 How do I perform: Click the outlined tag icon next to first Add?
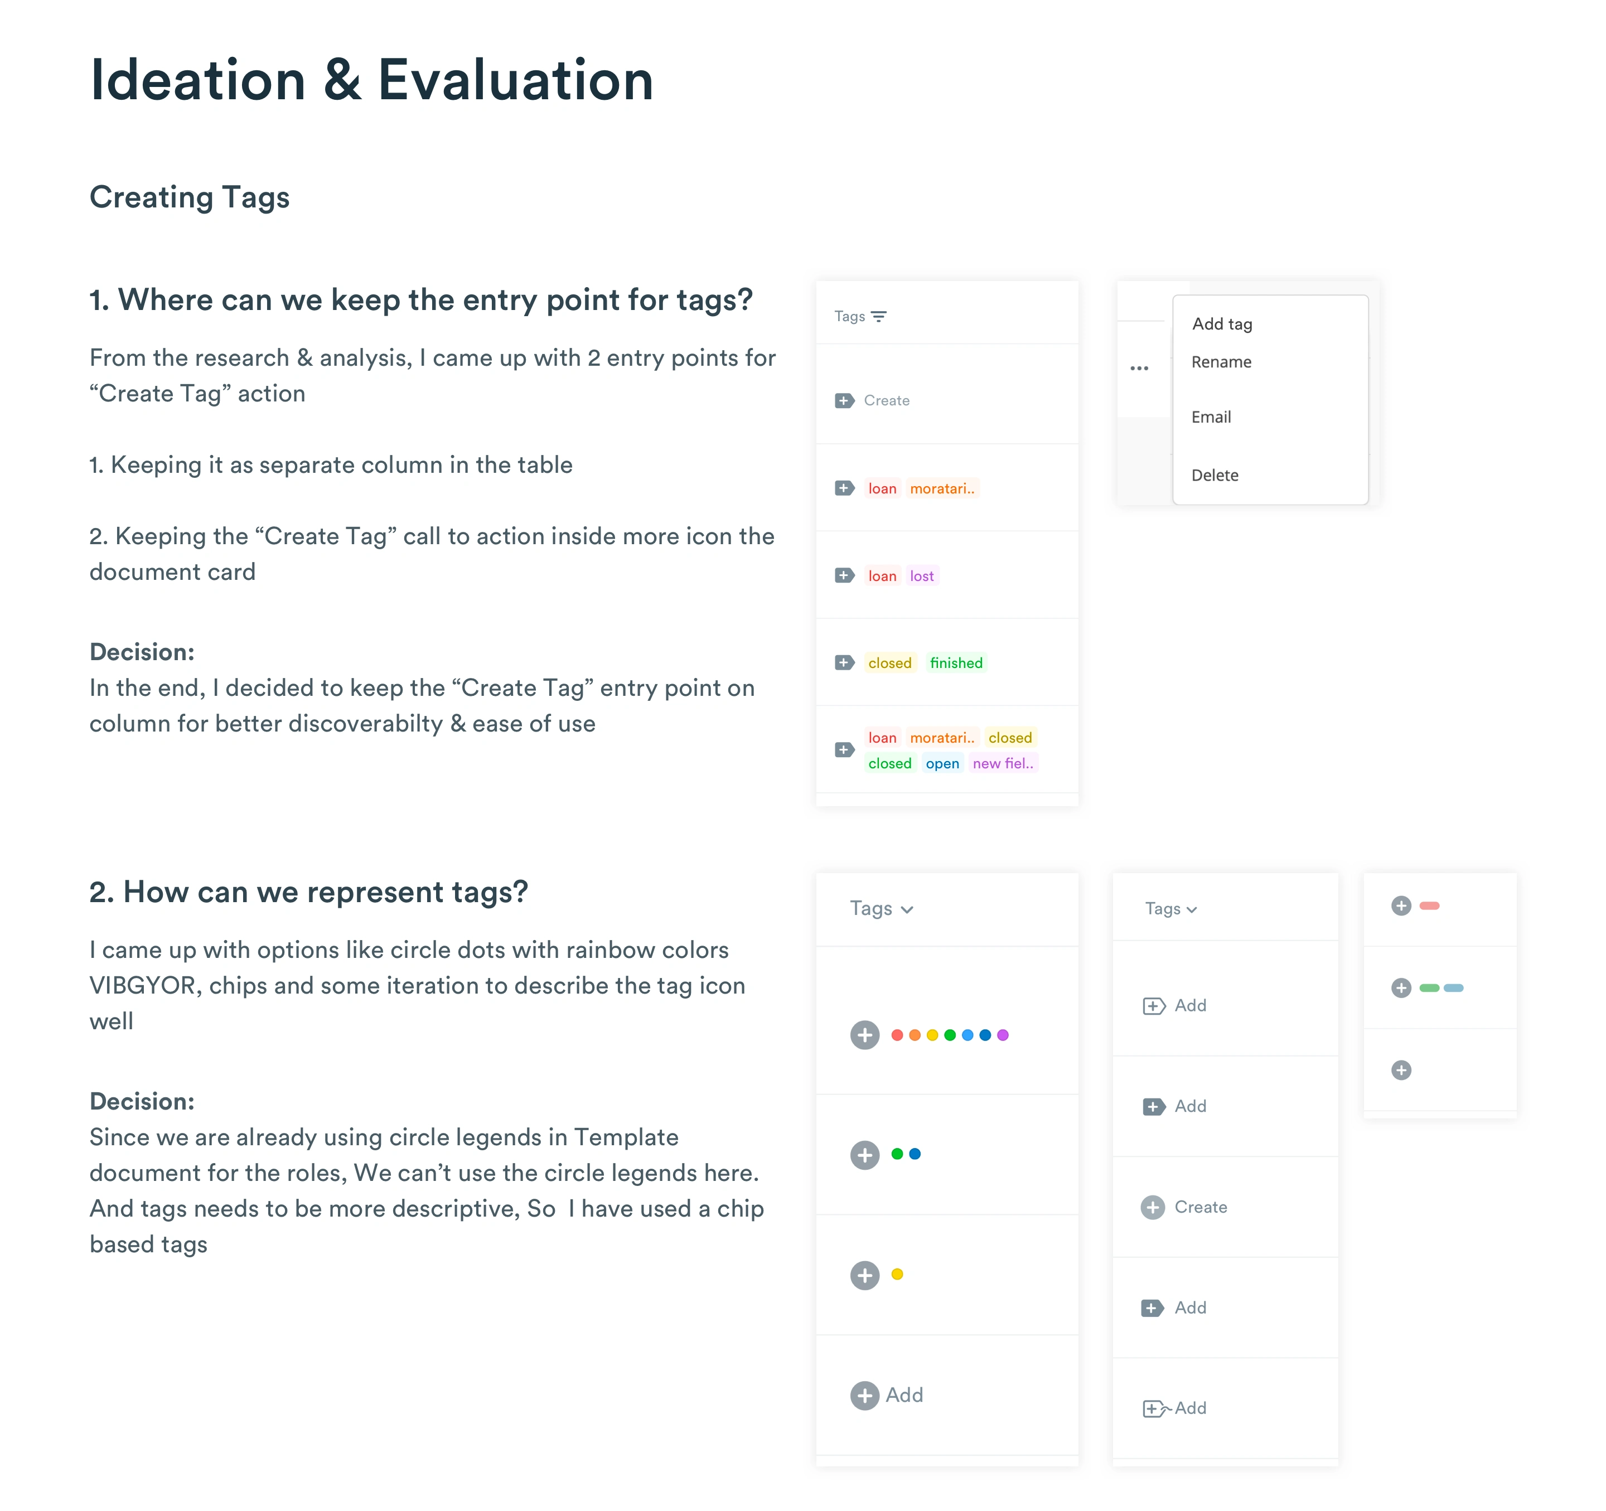tap(1154, 1006)
